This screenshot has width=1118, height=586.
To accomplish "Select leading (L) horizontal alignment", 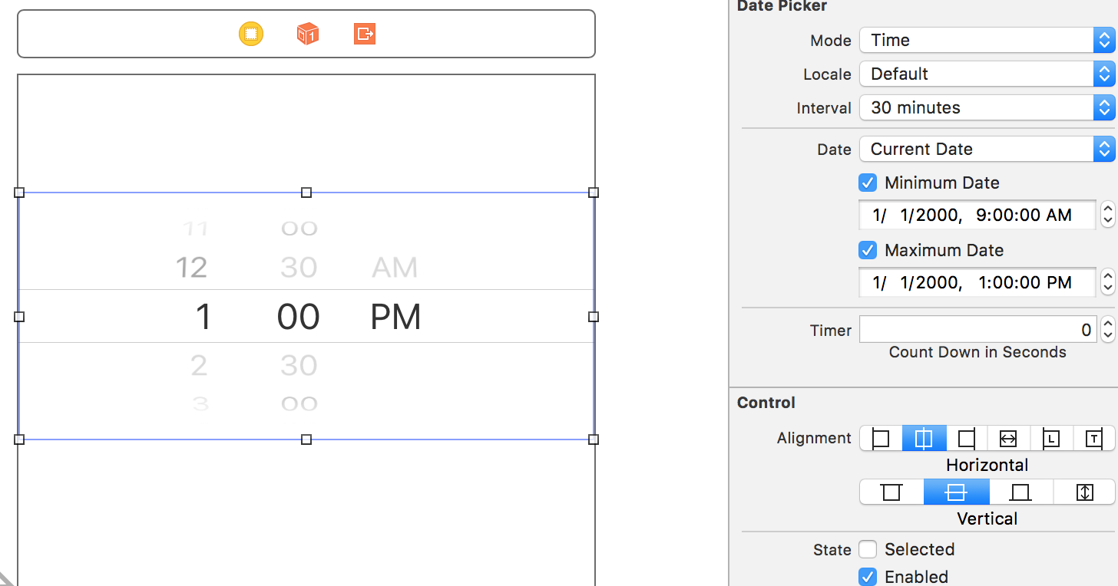I will (x=1051, y=439).
